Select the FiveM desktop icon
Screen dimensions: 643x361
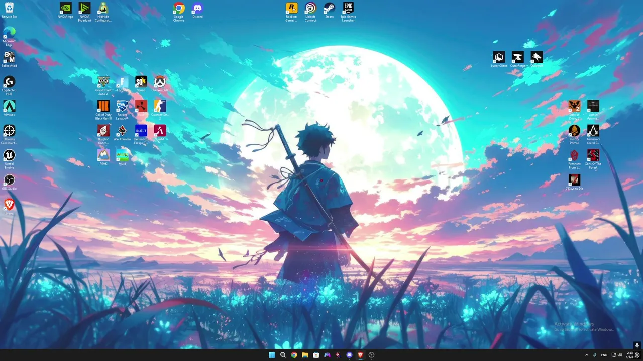(160, 133)
